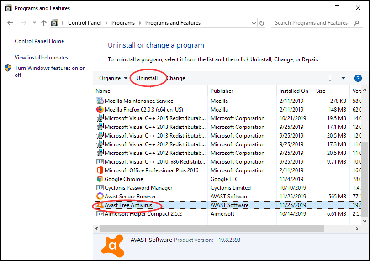Click the 565 MB size cell
Screen dimensions: 370x261
click(337, 197)
